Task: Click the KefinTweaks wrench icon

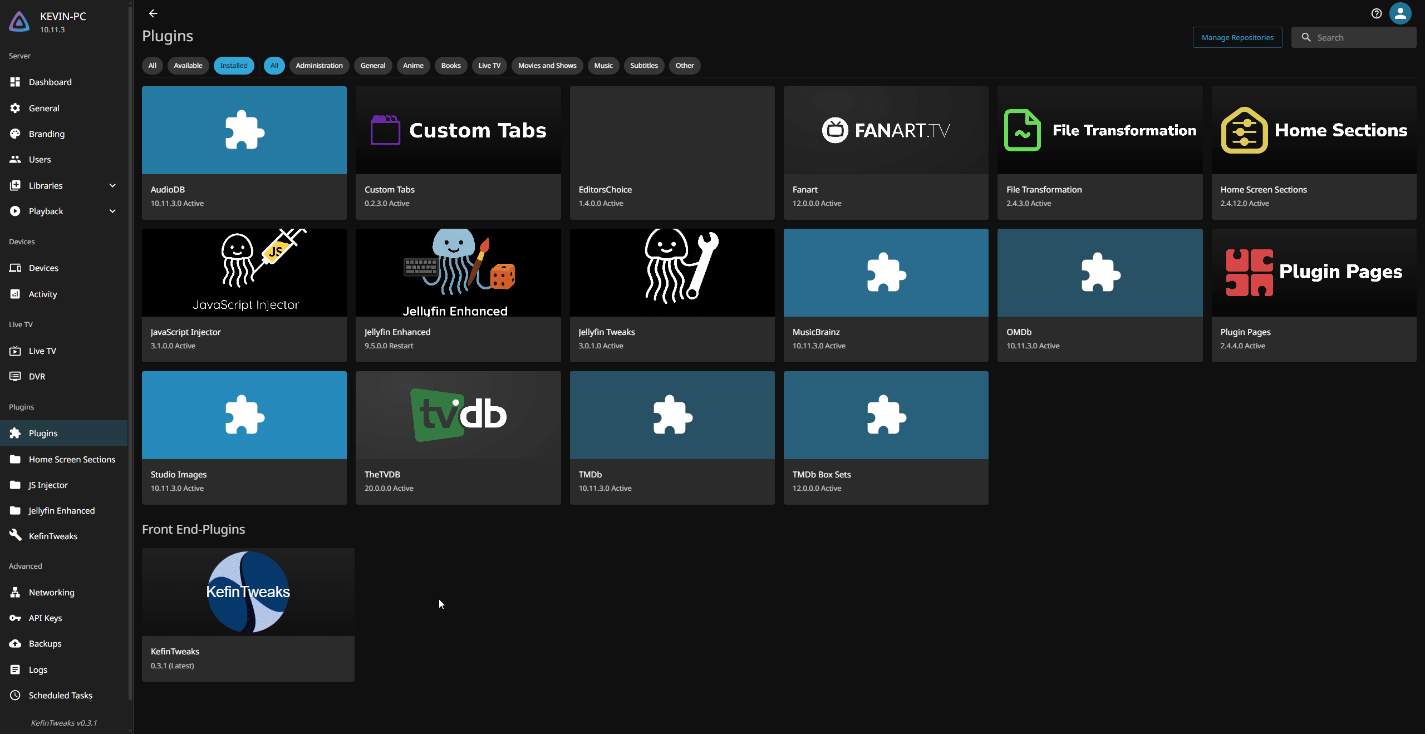Action: (15, 535)
